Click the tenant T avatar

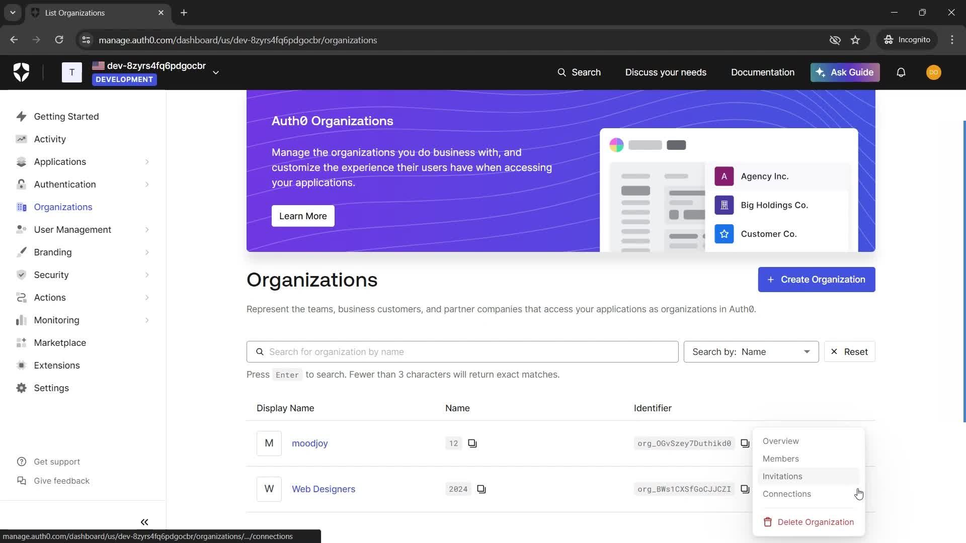(x=72, y=72)
